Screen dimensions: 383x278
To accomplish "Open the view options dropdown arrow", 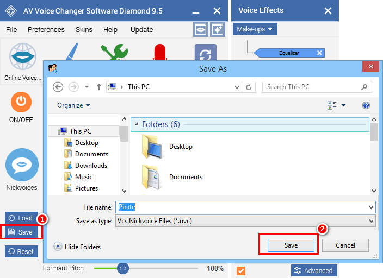I will click(343, 105).
